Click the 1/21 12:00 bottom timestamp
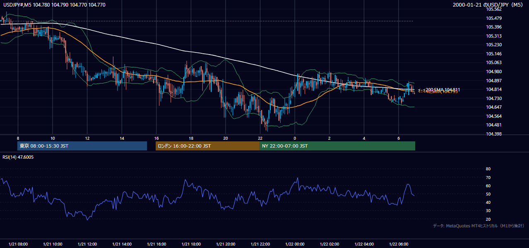529x248 pixels. (87, 244)
